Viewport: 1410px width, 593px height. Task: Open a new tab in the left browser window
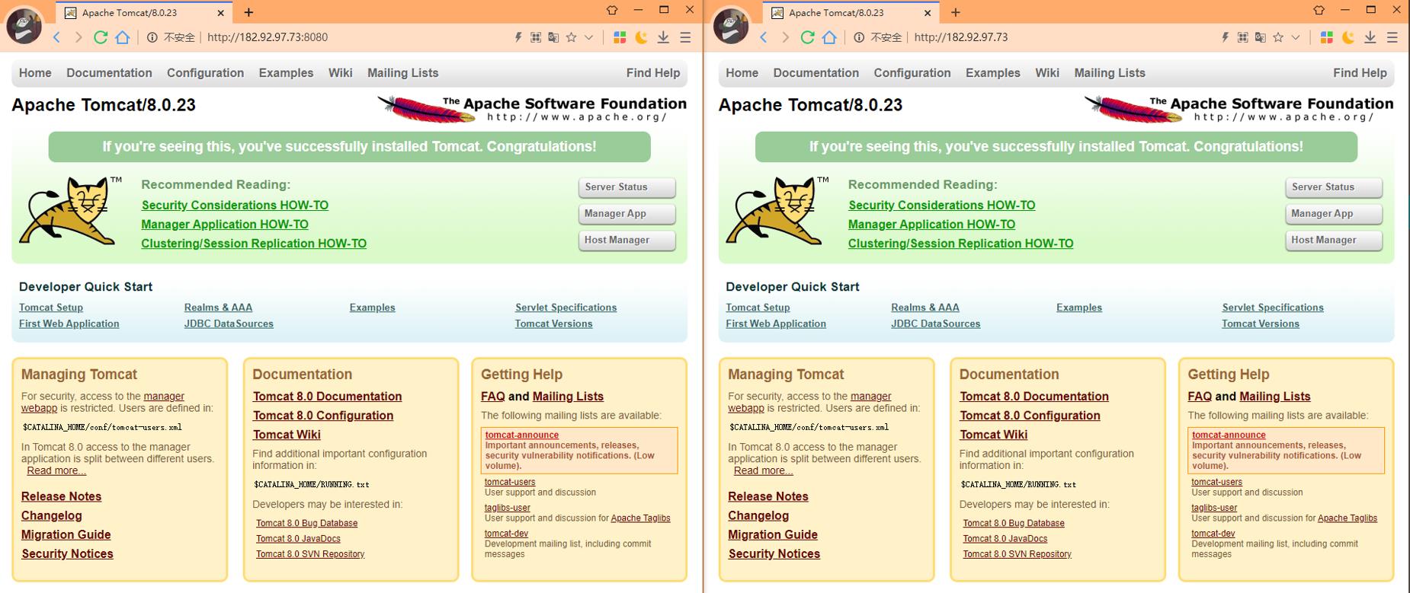[x=248, y=12]
